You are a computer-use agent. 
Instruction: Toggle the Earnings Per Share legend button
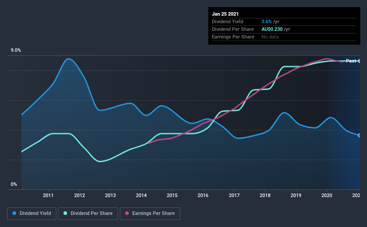click(x=150, y=214)
